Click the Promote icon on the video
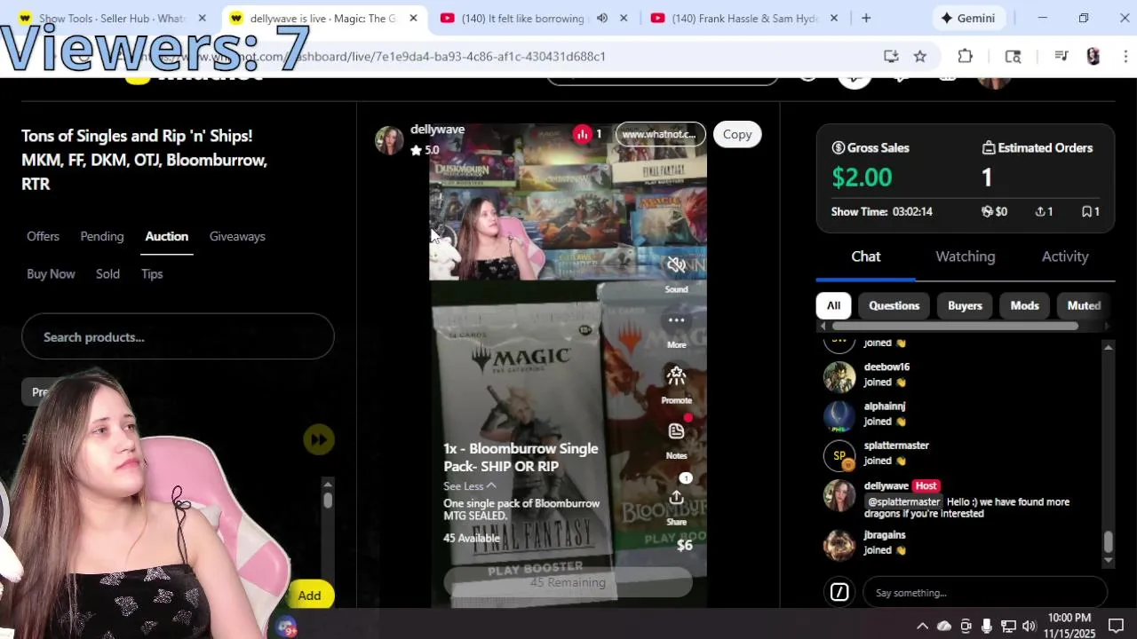The height and width of the screenshot is (639, 1137). click(676, 375)
